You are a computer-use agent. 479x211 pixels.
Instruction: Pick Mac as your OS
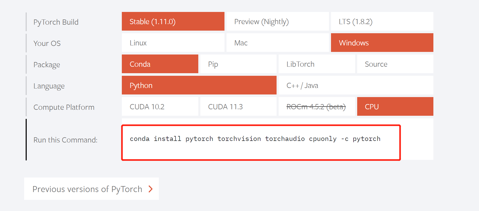[277, 43]
